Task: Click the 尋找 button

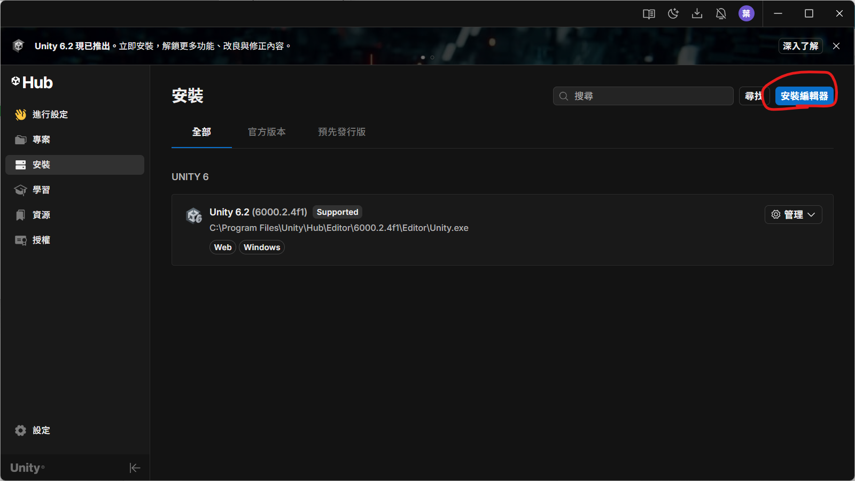Action: 753,96
